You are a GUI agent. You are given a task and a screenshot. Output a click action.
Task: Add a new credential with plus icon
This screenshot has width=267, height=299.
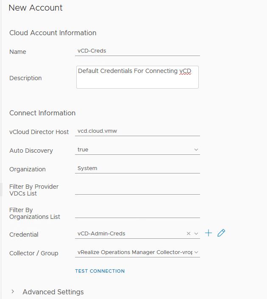click(x=208, y=233)
